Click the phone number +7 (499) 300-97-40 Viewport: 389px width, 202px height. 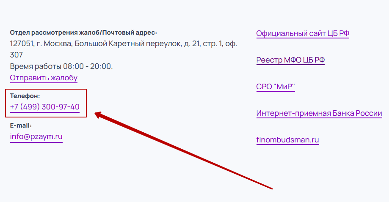pos(44,107)
